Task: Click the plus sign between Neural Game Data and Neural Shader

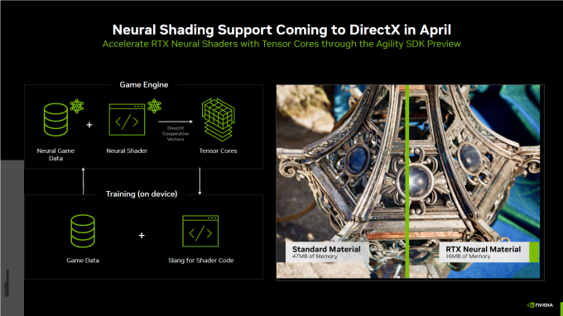Action: point(89,125)
